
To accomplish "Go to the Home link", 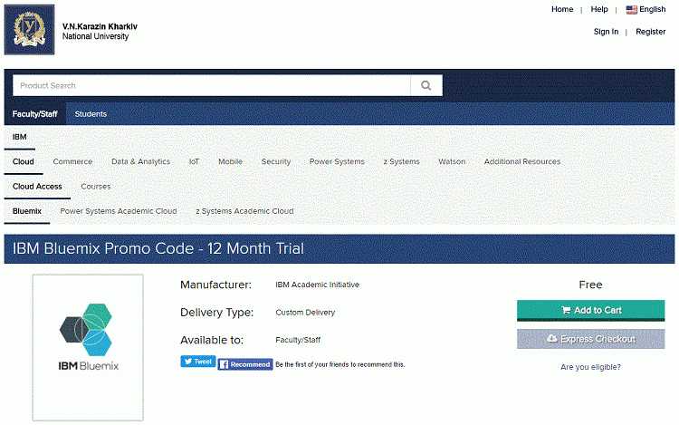I will tap(562, 9).
